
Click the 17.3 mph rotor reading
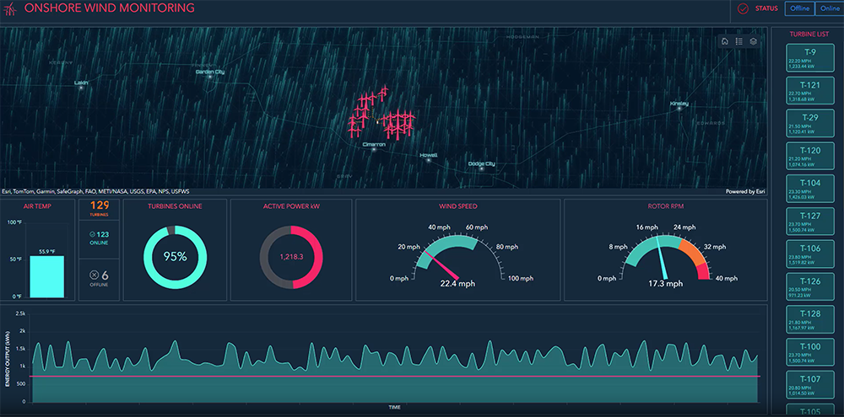click(665, 283)
